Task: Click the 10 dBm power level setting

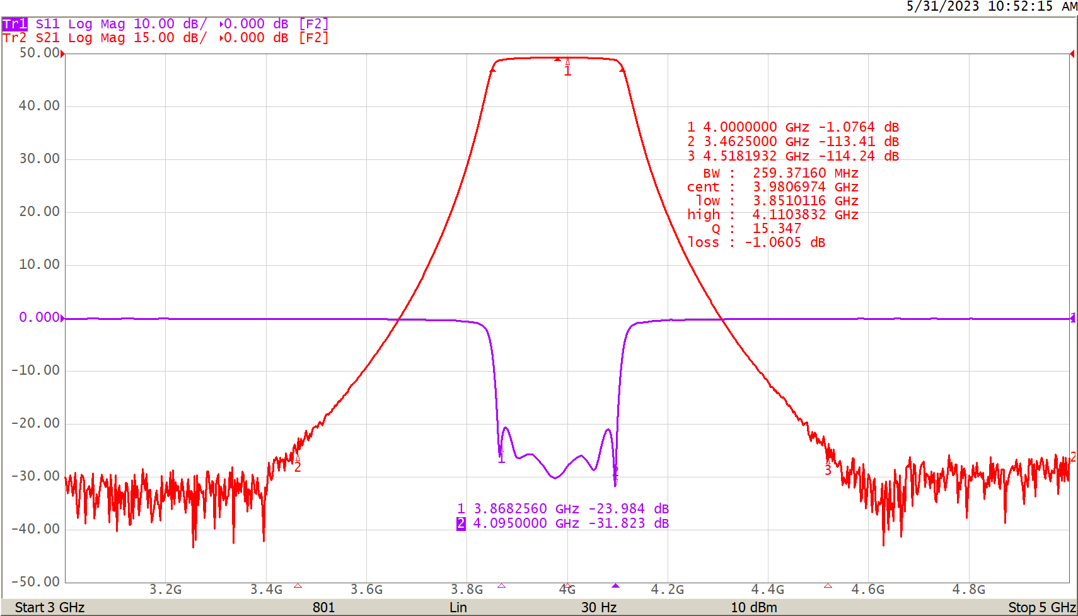Action: 753,607
